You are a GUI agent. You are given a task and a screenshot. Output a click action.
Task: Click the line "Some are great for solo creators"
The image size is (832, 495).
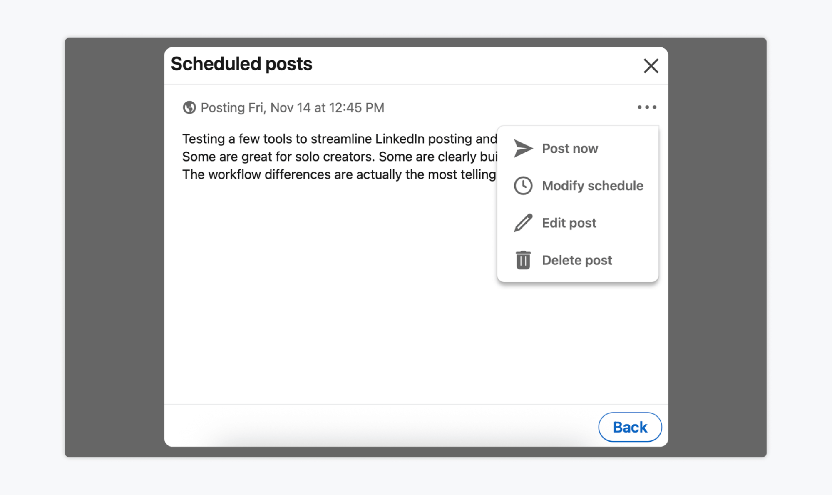click(x=339, y=157)
